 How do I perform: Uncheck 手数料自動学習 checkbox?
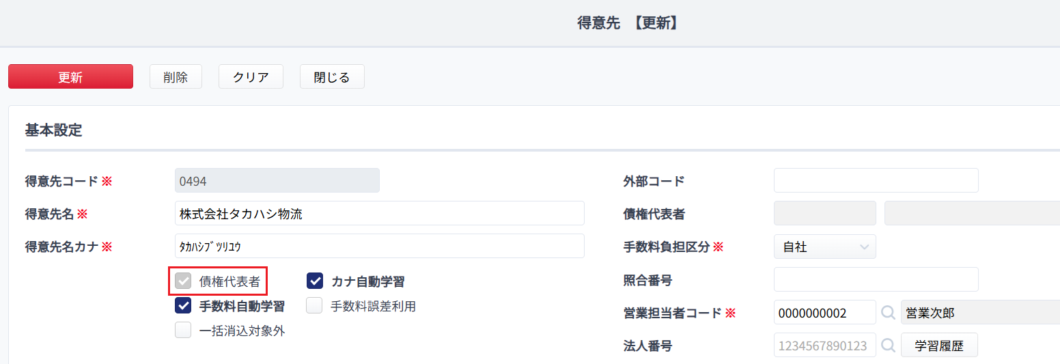pyautogui.click(x=183, y=306)
